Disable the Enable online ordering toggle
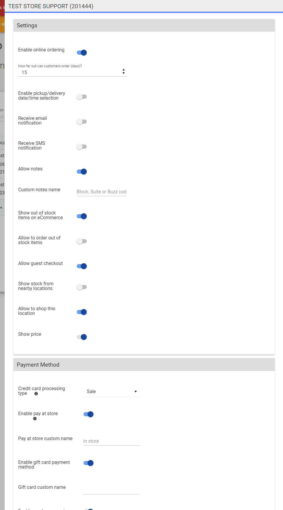Image resolution: width=283 pixels, height=510 pixels. click(x=82, y=53)
